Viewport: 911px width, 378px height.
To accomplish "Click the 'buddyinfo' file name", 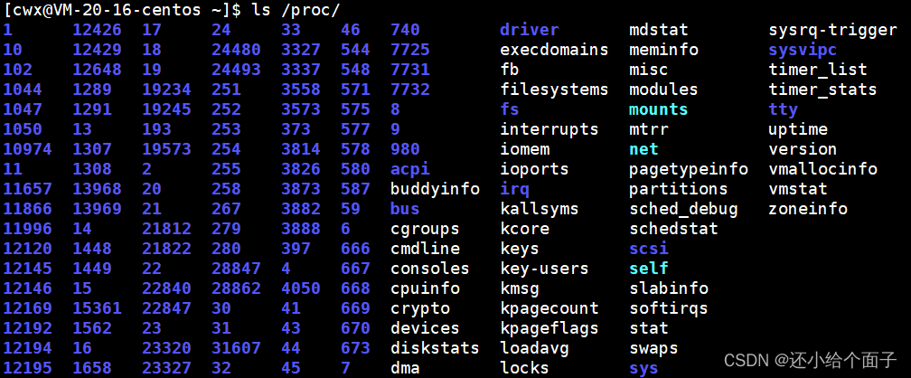I will 436,189.
